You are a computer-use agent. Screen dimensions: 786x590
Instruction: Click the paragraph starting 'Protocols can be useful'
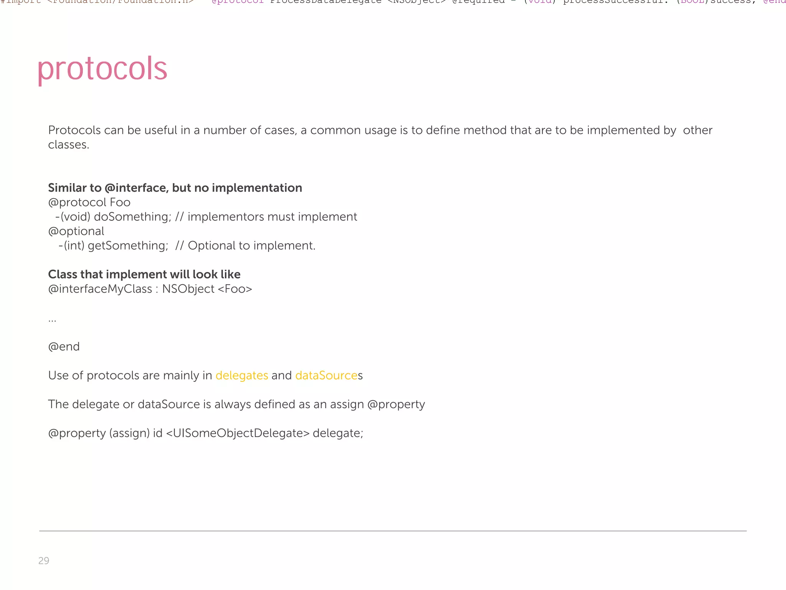point(380,137)
